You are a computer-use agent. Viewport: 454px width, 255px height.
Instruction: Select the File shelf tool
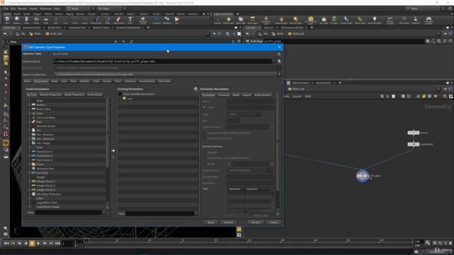coord(177,20)
